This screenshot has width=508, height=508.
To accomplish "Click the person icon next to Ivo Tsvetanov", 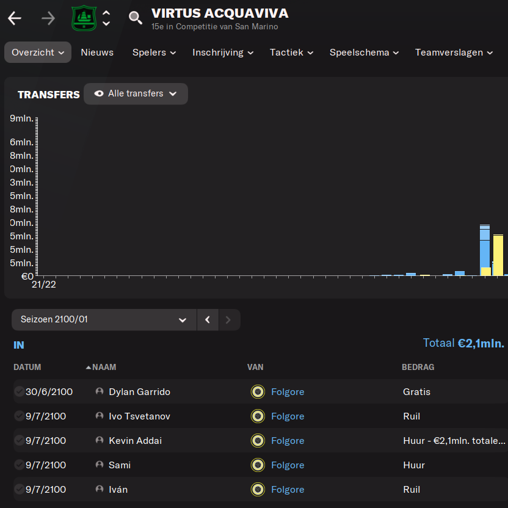I will pos(100,415).
